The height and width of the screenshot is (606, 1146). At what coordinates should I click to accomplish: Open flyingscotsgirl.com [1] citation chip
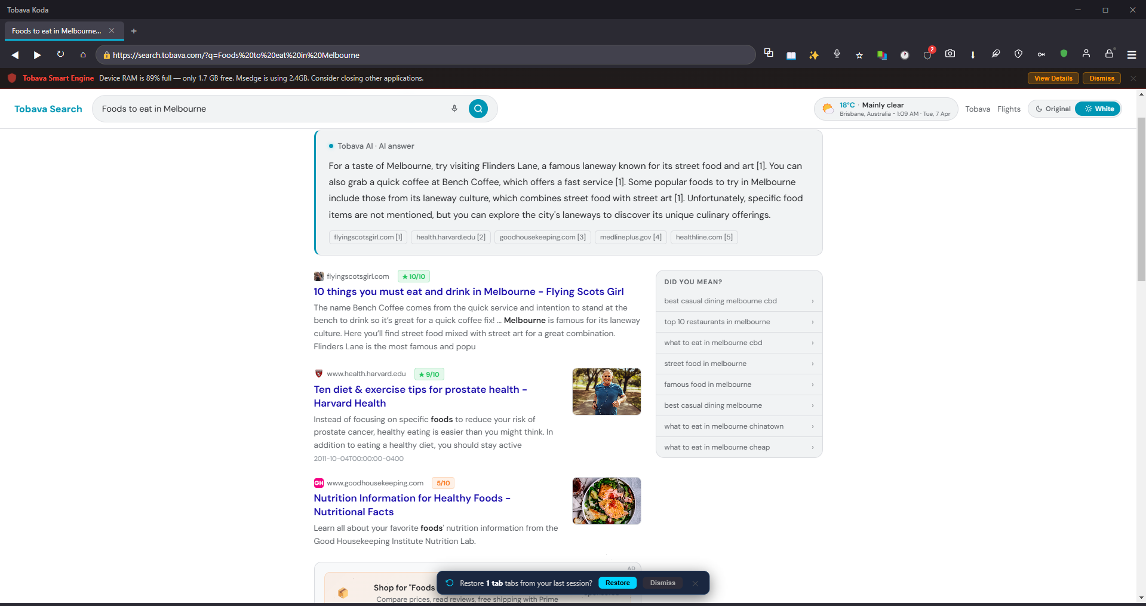coord(368,237)
